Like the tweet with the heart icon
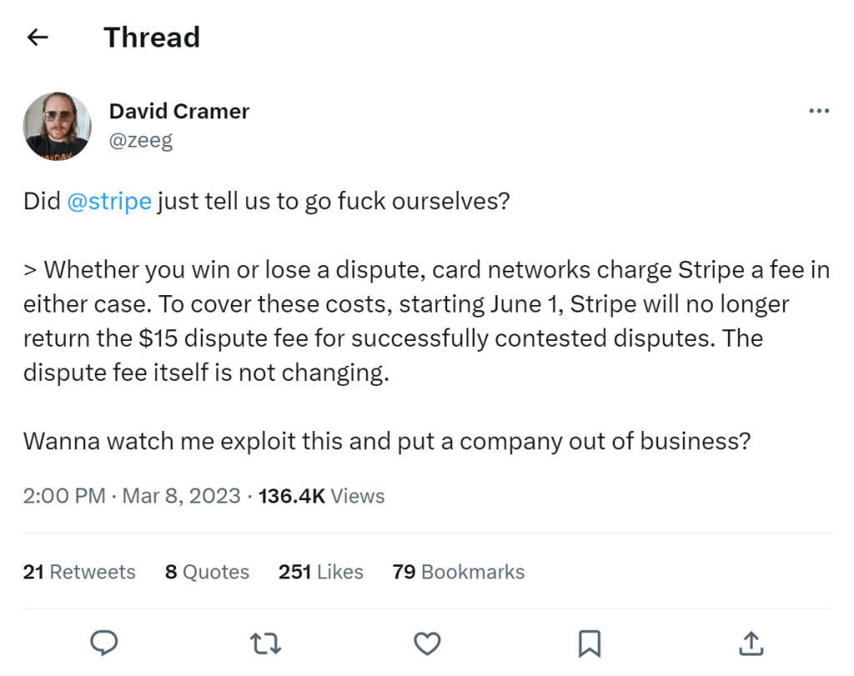The height and width of the screenshot is (676, 854). pos(427,643)
